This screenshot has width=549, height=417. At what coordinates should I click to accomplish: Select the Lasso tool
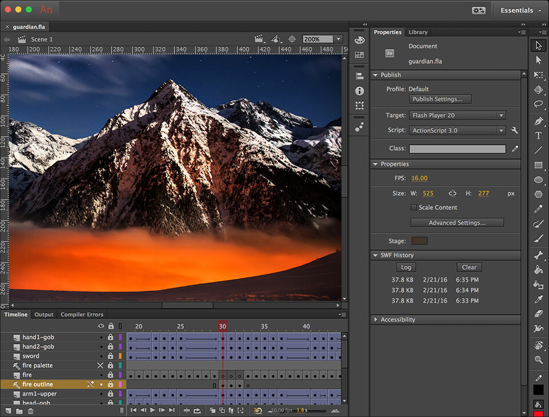click(539, 104)
